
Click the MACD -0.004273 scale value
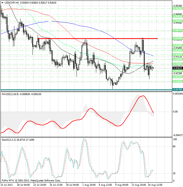pyautogui.click(x=178, y=135)
